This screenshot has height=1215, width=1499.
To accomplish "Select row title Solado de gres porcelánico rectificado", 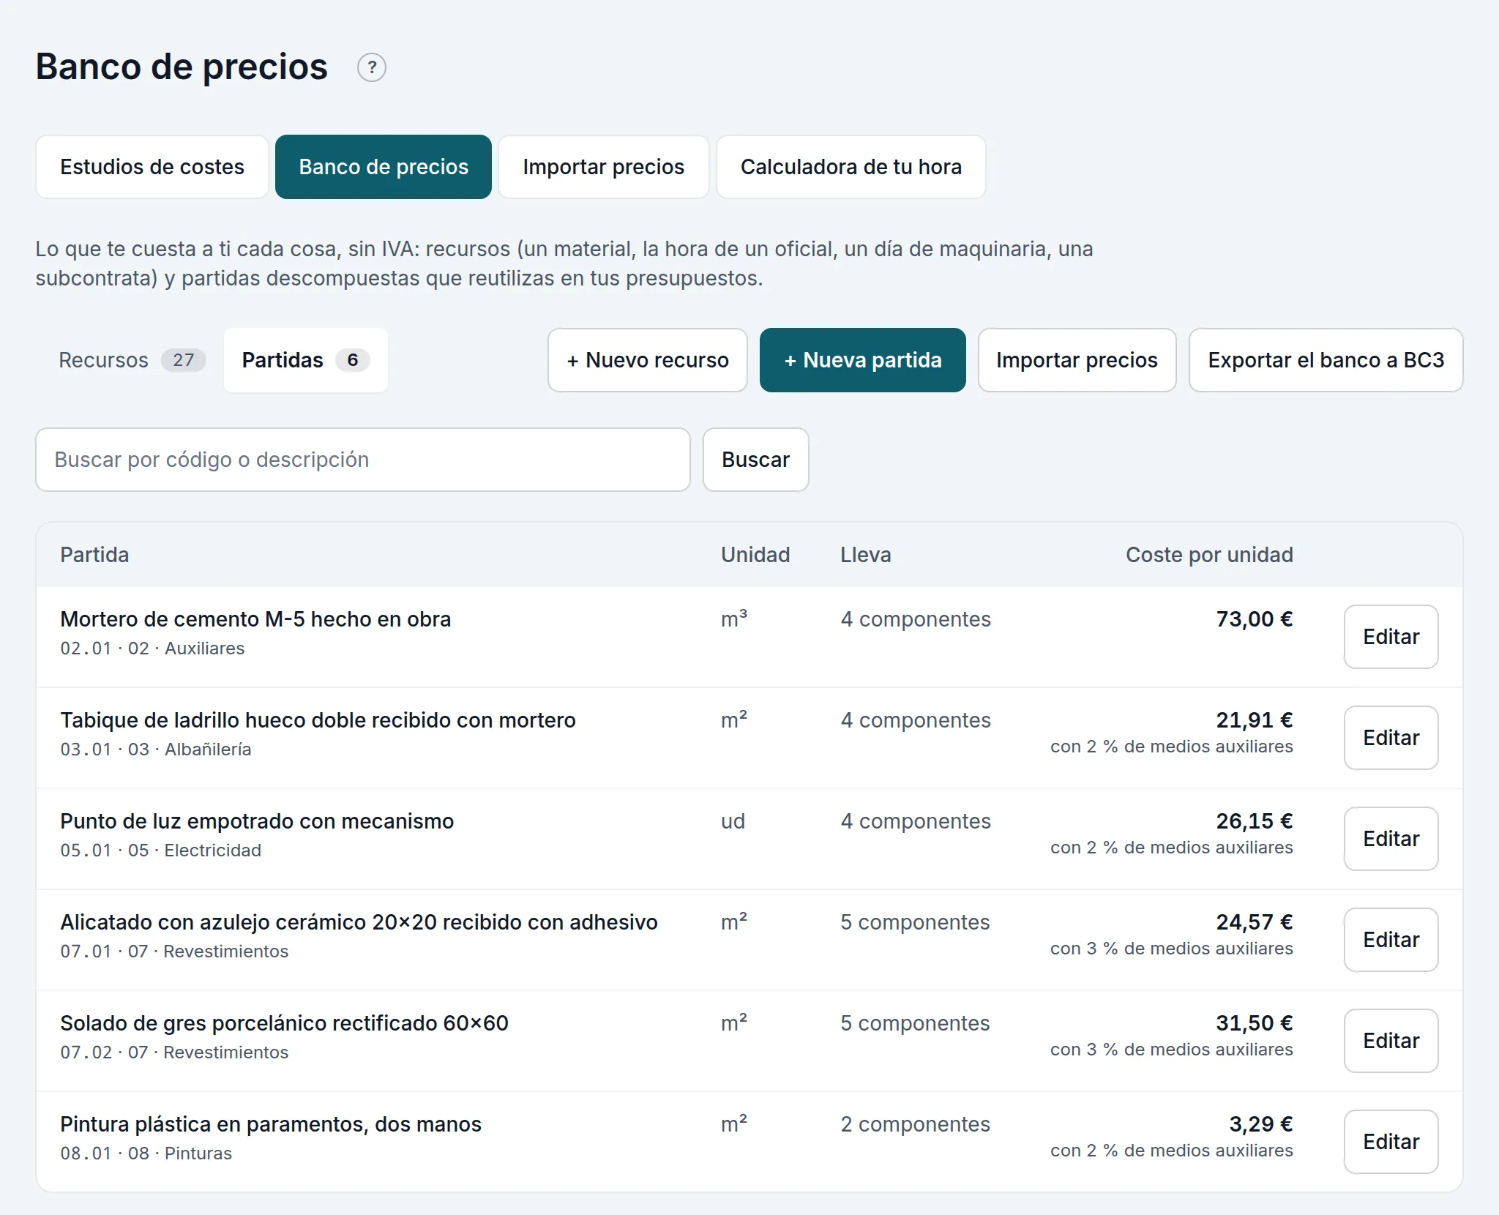I will [284, 1023].
